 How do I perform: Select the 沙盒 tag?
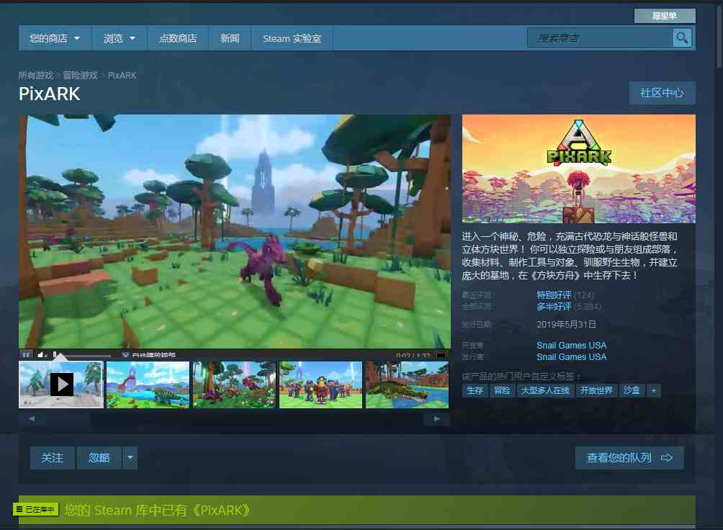tap(632, 391)
